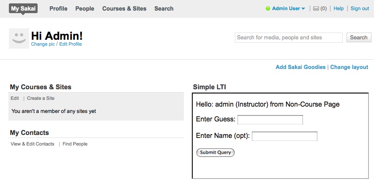Click Change layout link
Image resolution: width=374 pixels, height=187 pixels.
349,67
